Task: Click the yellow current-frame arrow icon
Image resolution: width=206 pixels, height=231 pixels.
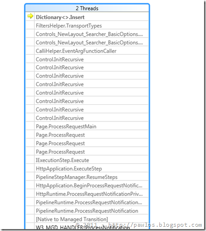Action: [x=30, y=16]
